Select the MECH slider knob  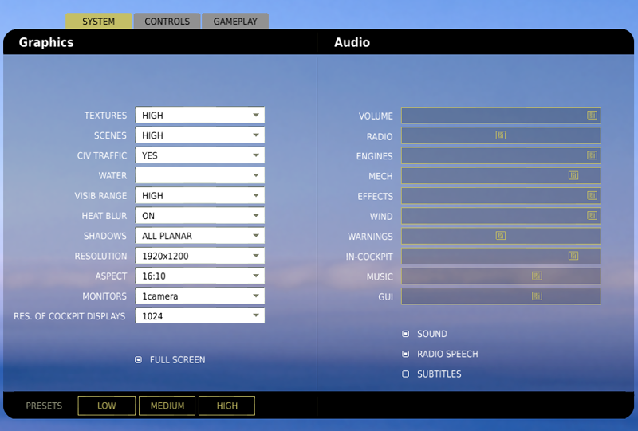tap(573, 175)
